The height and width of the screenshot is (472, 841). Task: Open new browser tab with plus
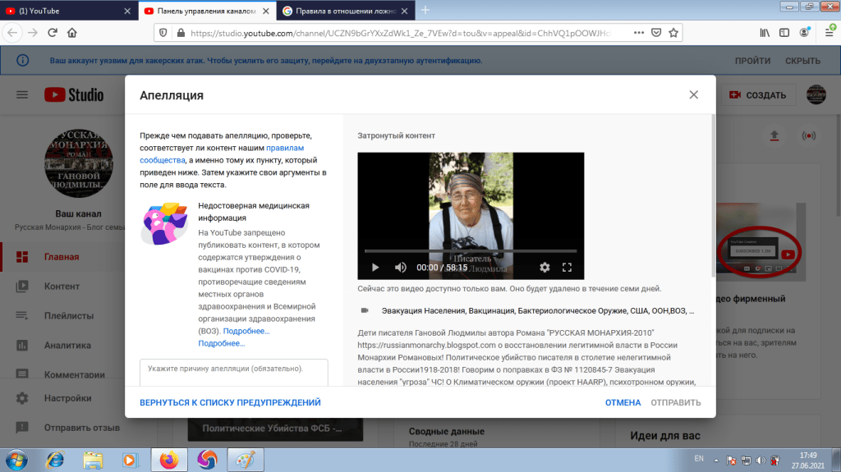coord(425,11)
